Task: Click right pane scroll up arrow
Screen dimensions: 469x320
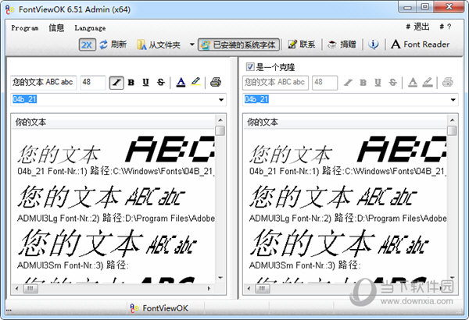Action: 453,120
